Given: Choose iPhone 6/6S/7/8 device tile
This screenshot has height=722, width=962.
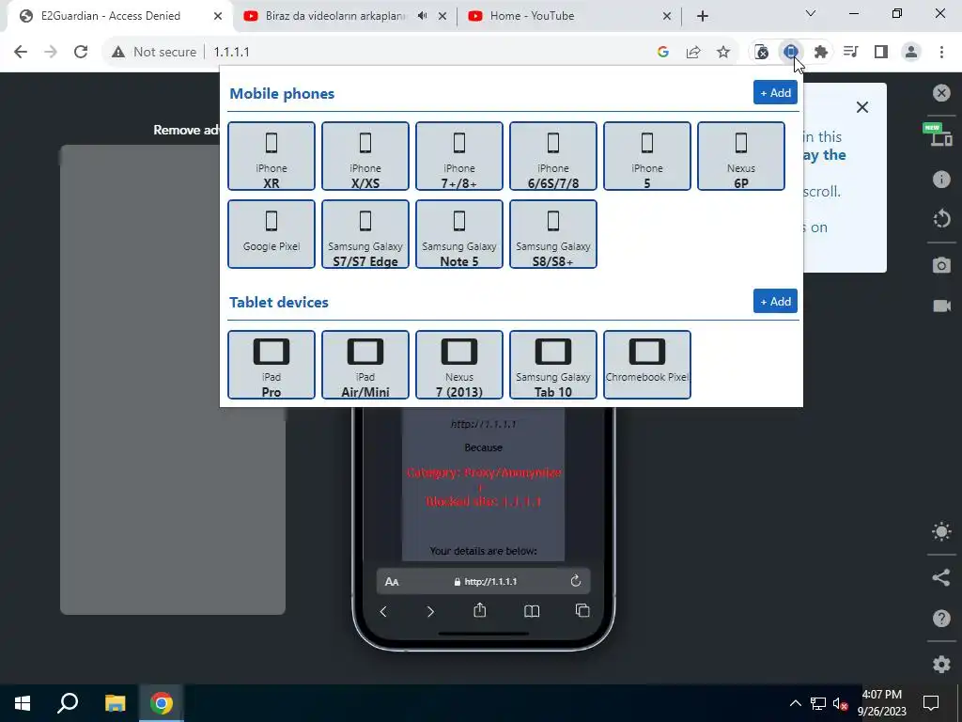Looking at the screenshot, I should coord(552,156).
